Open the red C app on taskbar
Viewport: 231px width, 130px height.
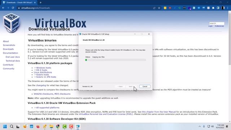click(71, 126)
